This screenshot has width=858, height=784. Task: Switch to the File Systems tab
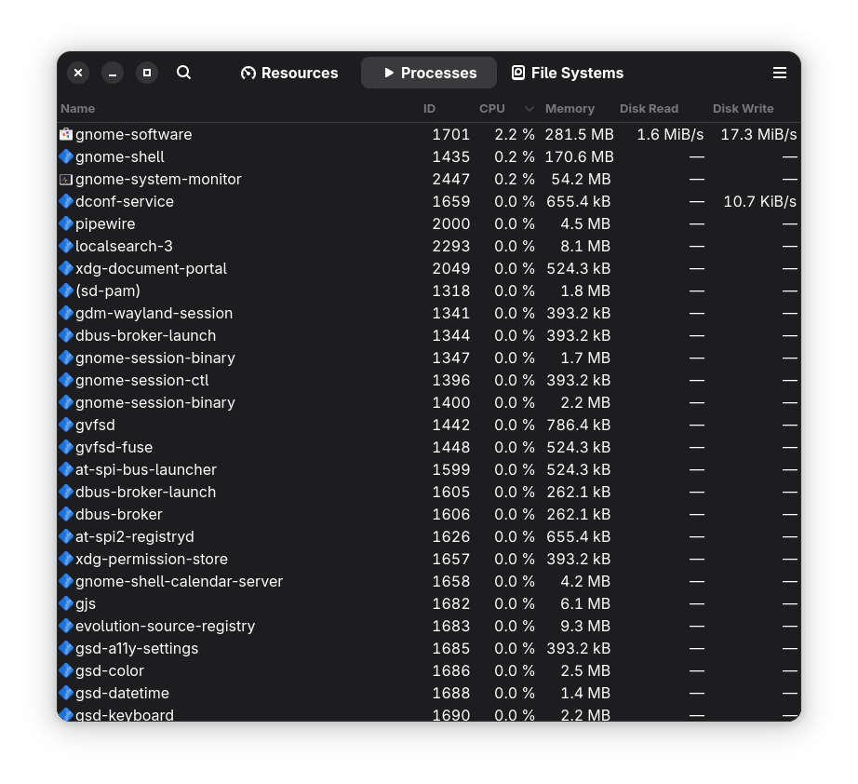(568, 73)
